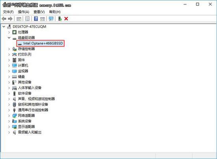
Task: Open the 操作(A) menu
Action: click(24, 12)
